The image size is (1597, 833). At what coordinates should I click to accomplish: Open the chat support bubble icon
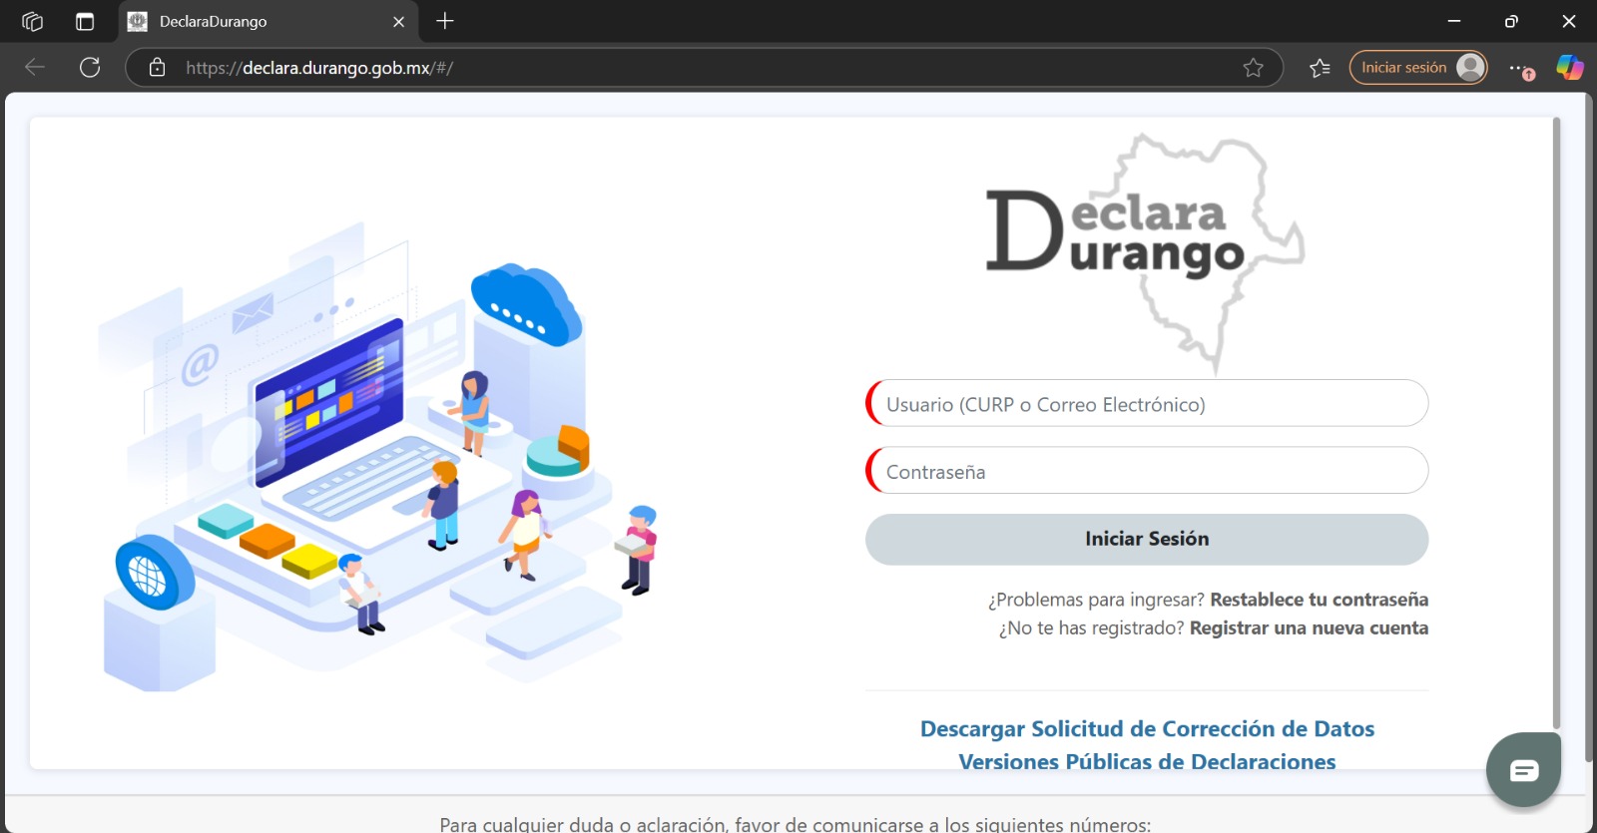click(x=1523, y=770)
